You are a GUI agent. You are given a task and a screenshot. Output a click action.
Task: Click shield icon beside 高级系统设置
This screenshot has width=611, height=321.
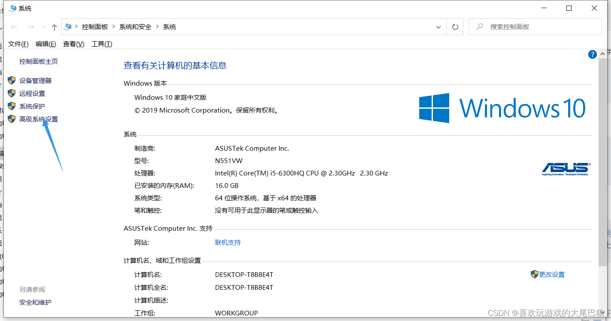pyautogui.click(x=12, y=119)
